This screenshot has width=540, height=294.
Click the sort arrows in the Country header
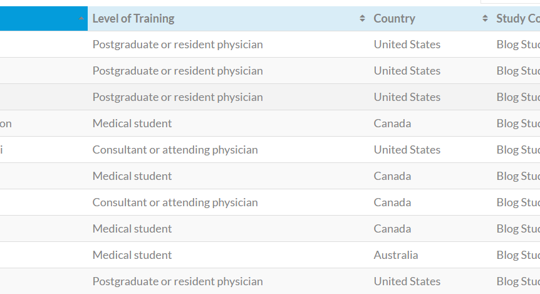point(485,19)
